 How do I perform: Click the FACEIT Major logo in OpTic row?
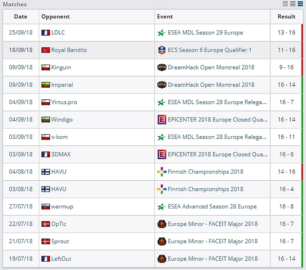pos(161,224)
